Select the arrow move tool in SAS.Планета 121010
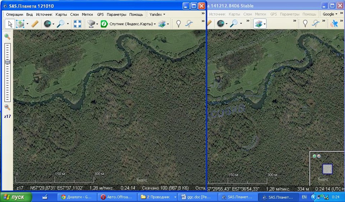Image resolution: width=345 pixels, height=202 pixels. coord(10,24)
